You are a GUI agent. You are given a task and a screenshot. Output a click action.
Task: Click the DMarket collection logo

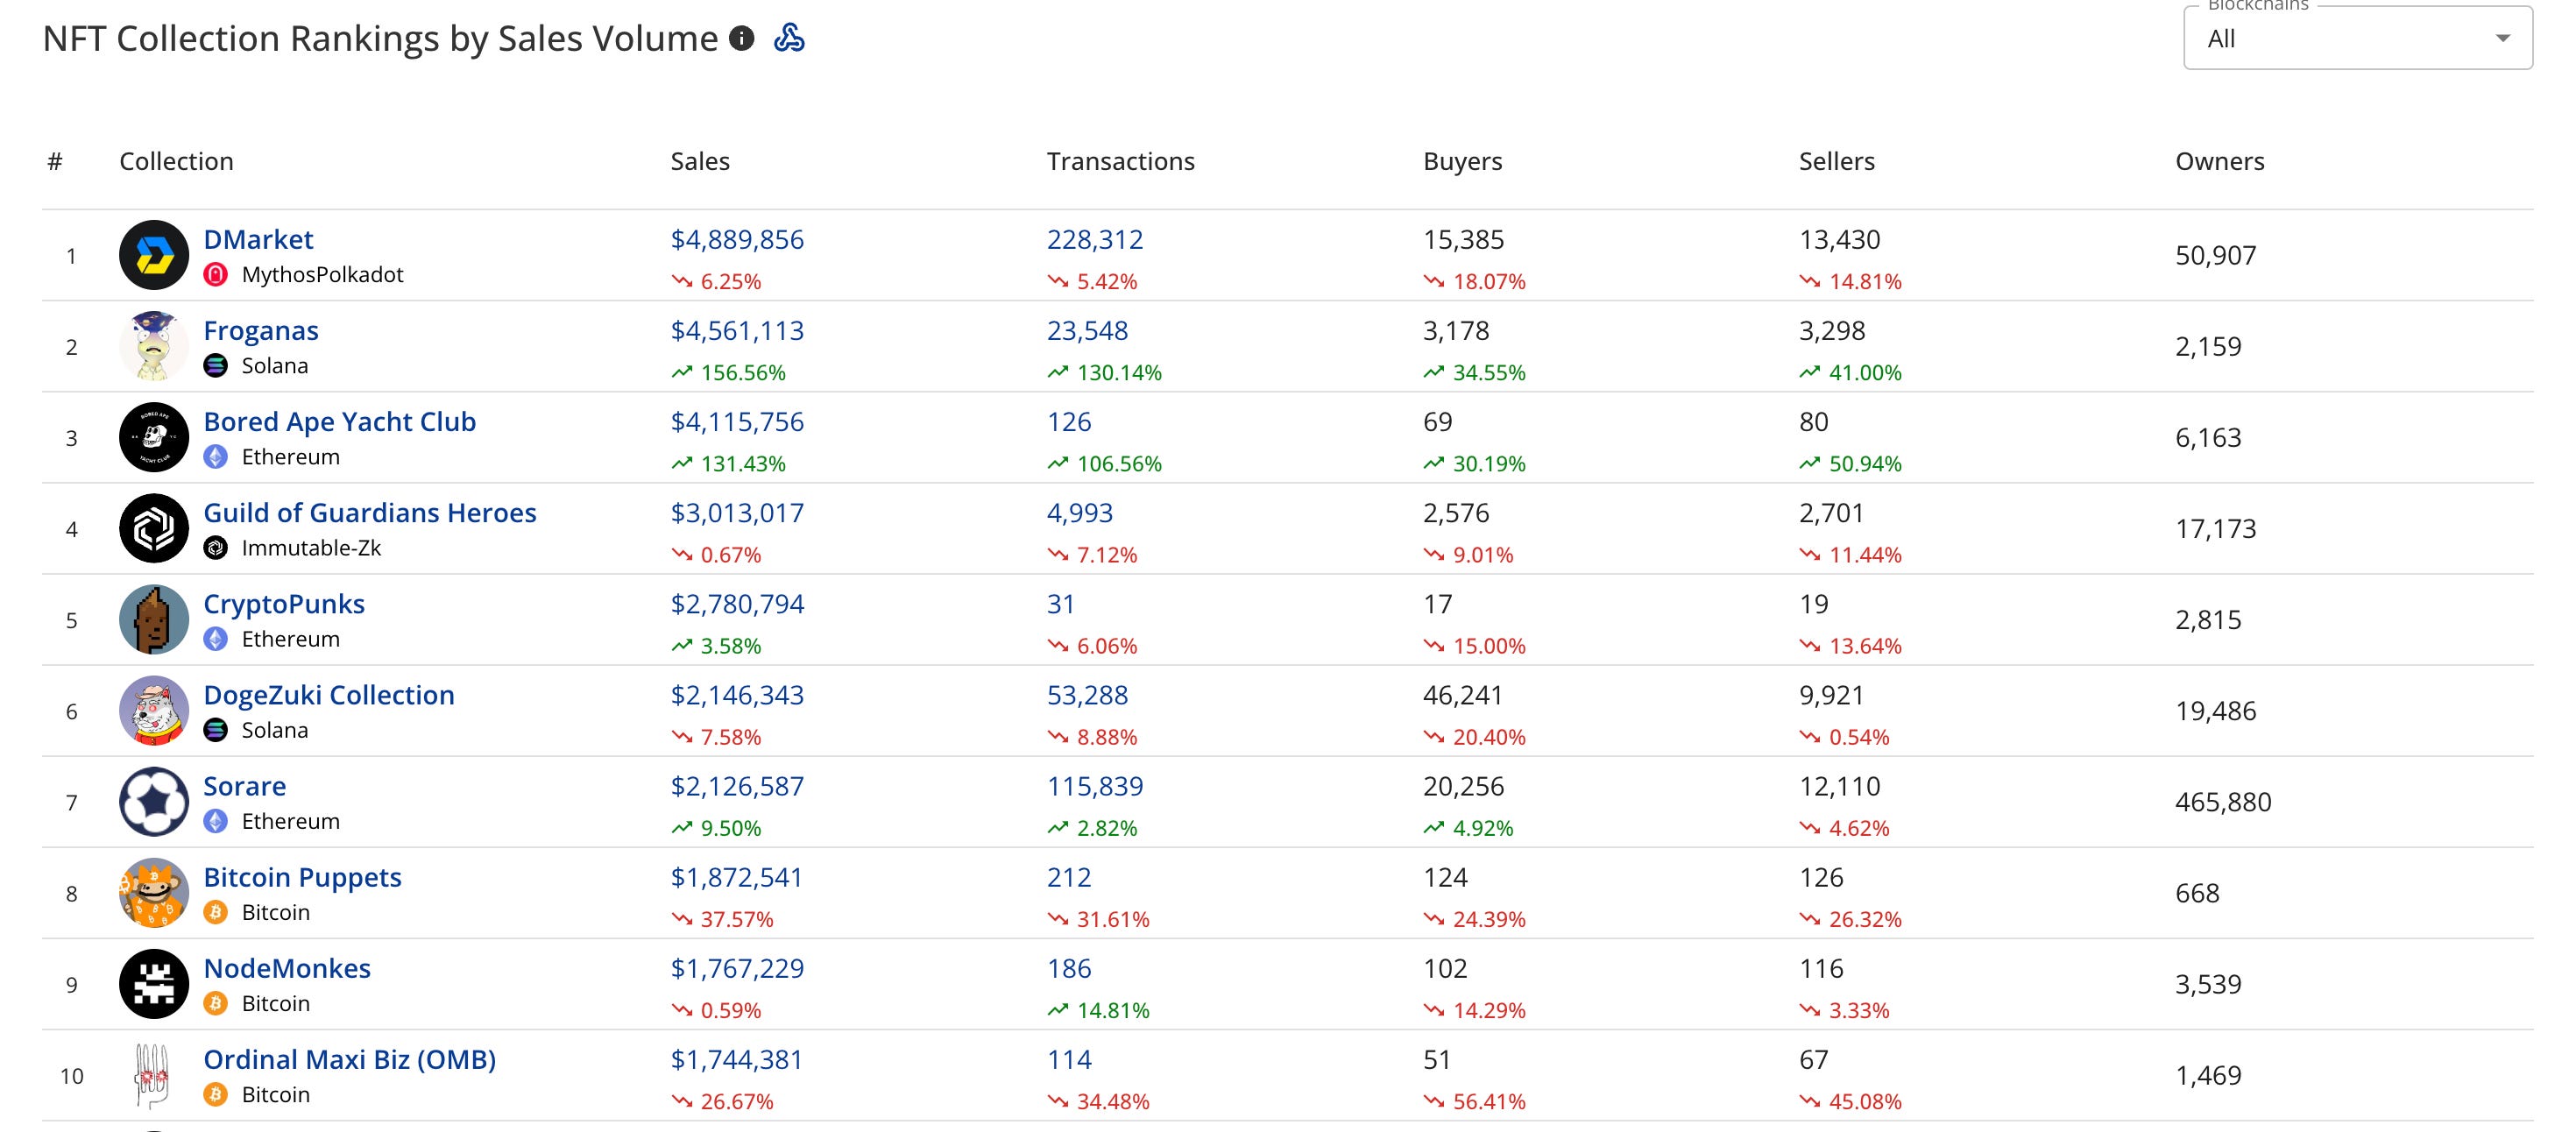point(154,255)
